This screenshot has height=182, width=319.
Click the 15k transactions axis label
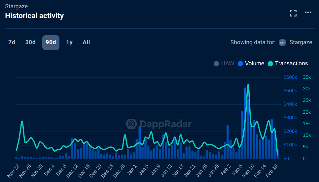[x=307, y=124]
